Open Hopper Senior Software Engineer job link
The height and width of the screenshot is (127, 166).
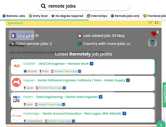[74, 80]
